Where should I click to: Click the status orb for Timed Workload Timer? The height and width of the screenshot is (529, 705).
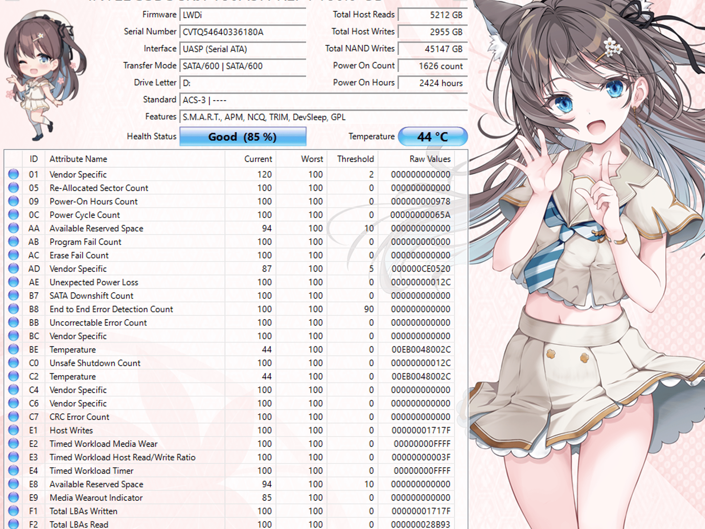click(13, 470)
